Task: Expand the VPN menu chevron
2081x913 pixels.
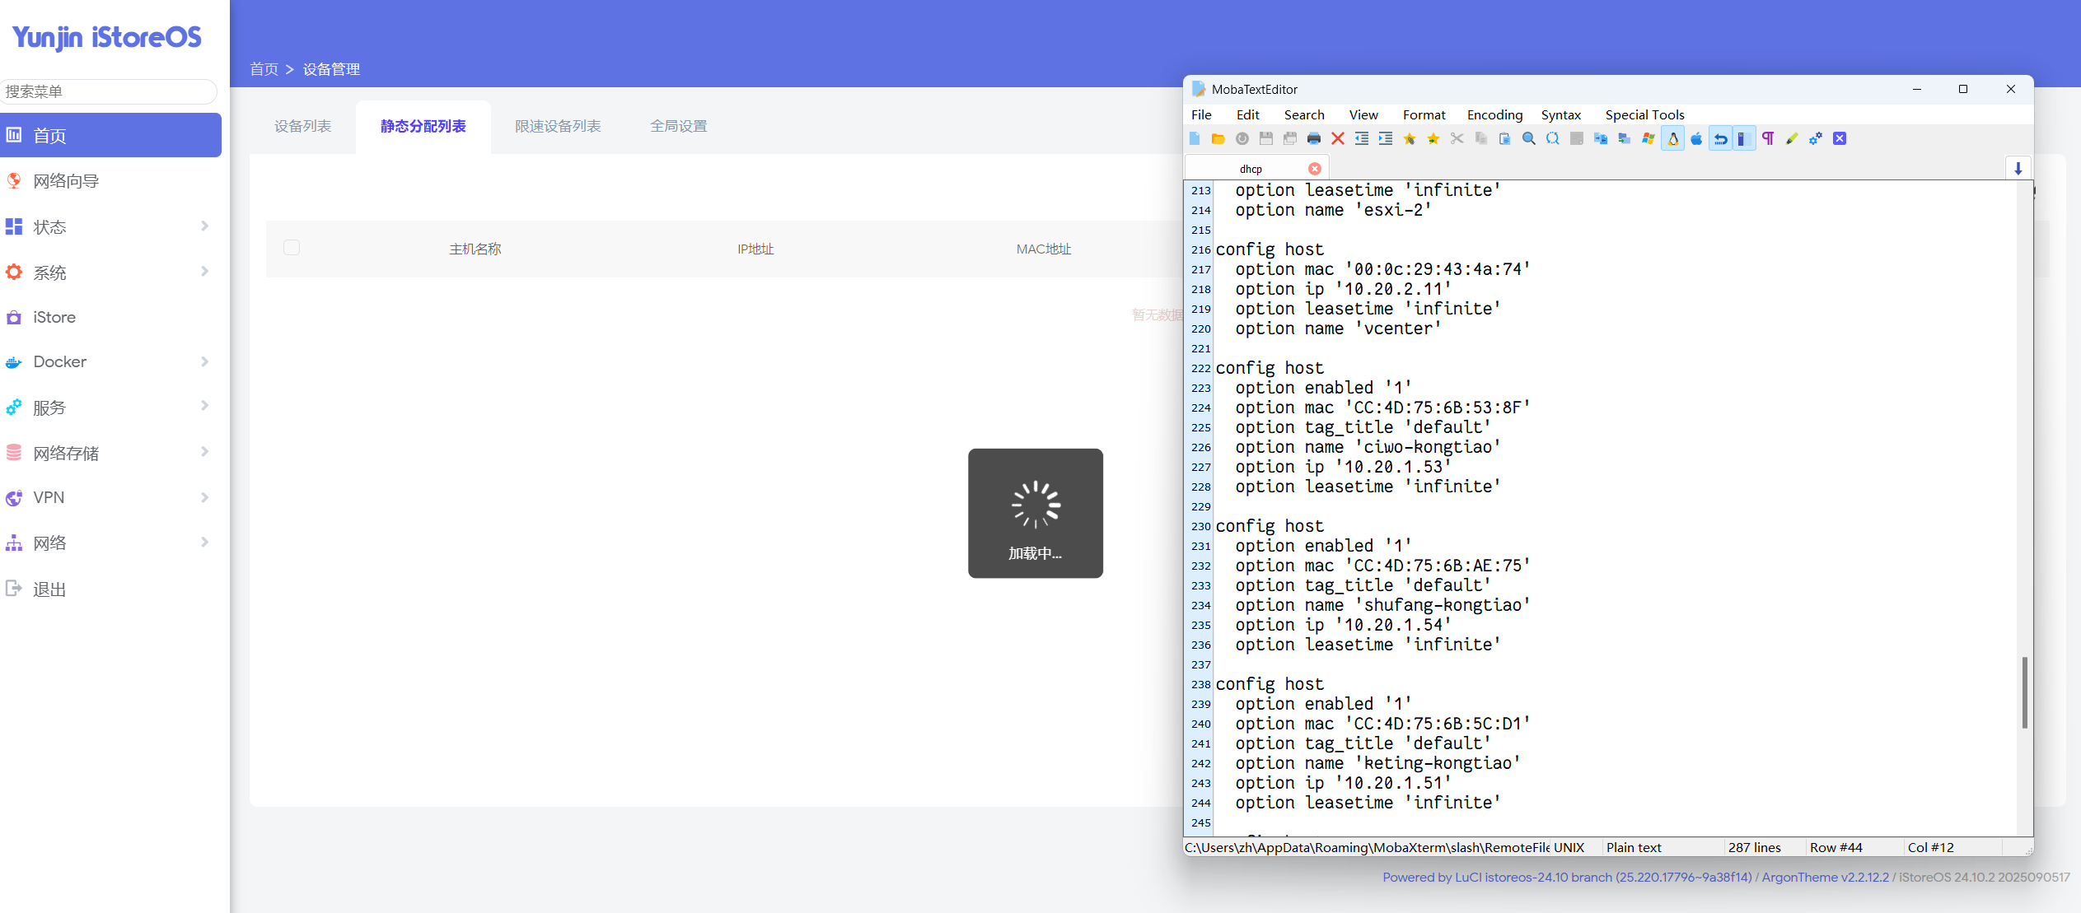Action: [204, 497]
